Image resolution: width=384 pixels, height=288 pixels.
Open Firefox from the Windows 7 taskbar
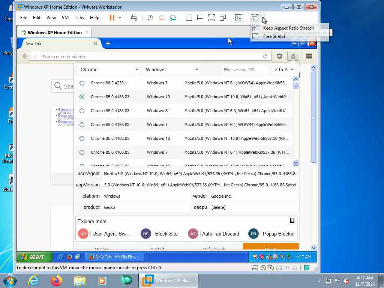57,280
